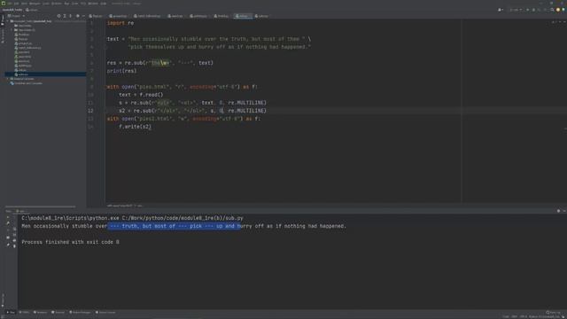The width and height of the screenshot is (567, 319).
Task: Click the green Run icon in top toolbar
Action: click(x=528, y=10)
